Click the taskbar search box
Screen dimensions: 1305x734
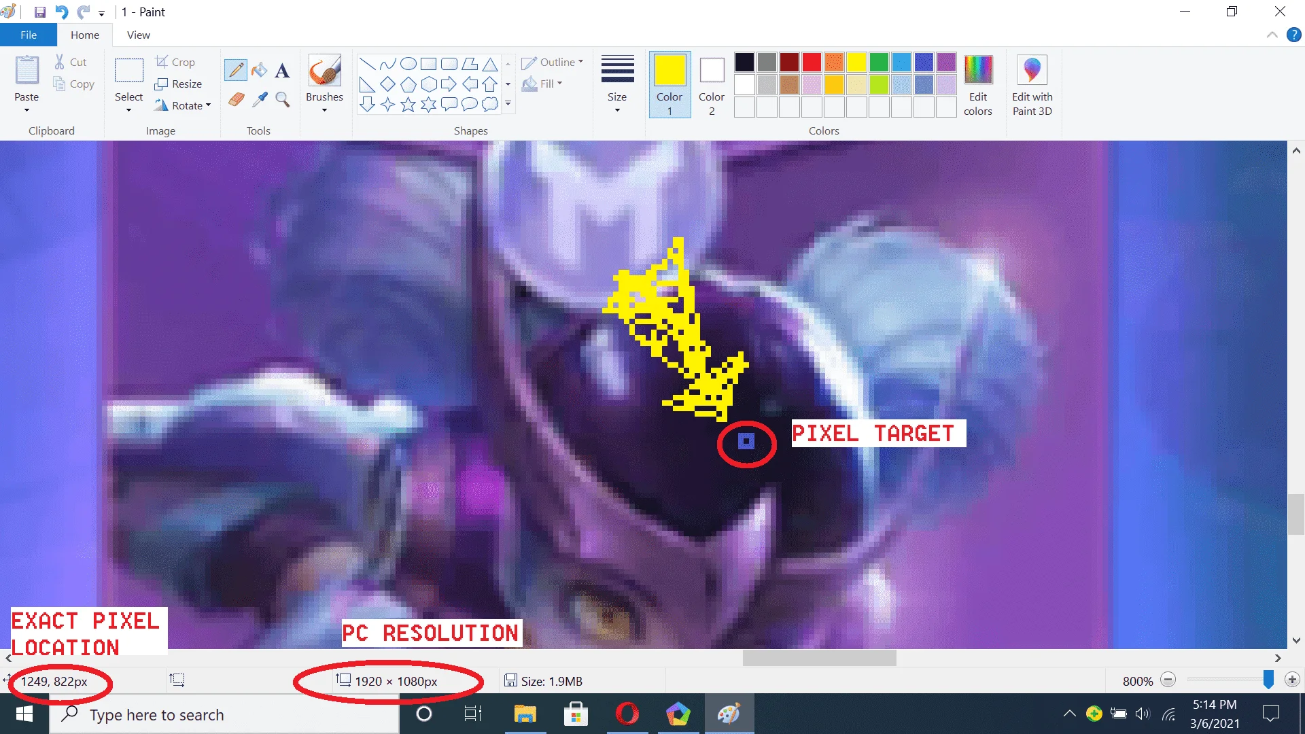point(224,714)
